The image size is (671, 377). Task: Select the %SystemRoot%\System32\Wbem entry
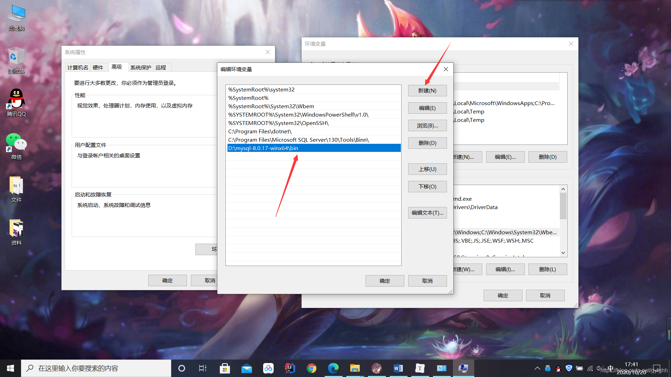coord(313,106)
